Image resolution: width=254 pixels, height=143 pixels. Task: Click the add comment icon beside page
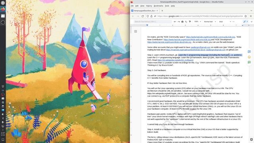249,52
